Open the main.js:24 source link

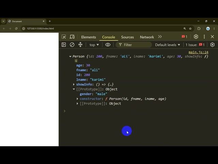click(198, 52)
